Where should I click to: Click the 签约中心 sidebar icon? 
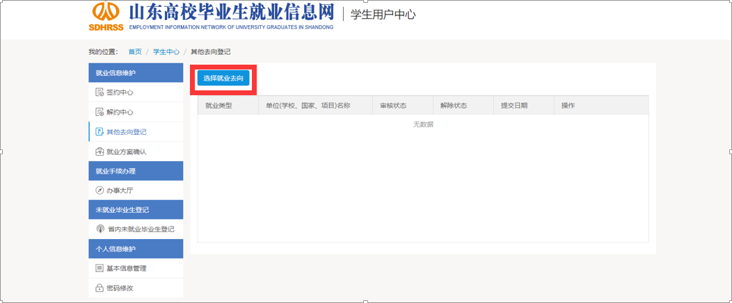[100, 92]
